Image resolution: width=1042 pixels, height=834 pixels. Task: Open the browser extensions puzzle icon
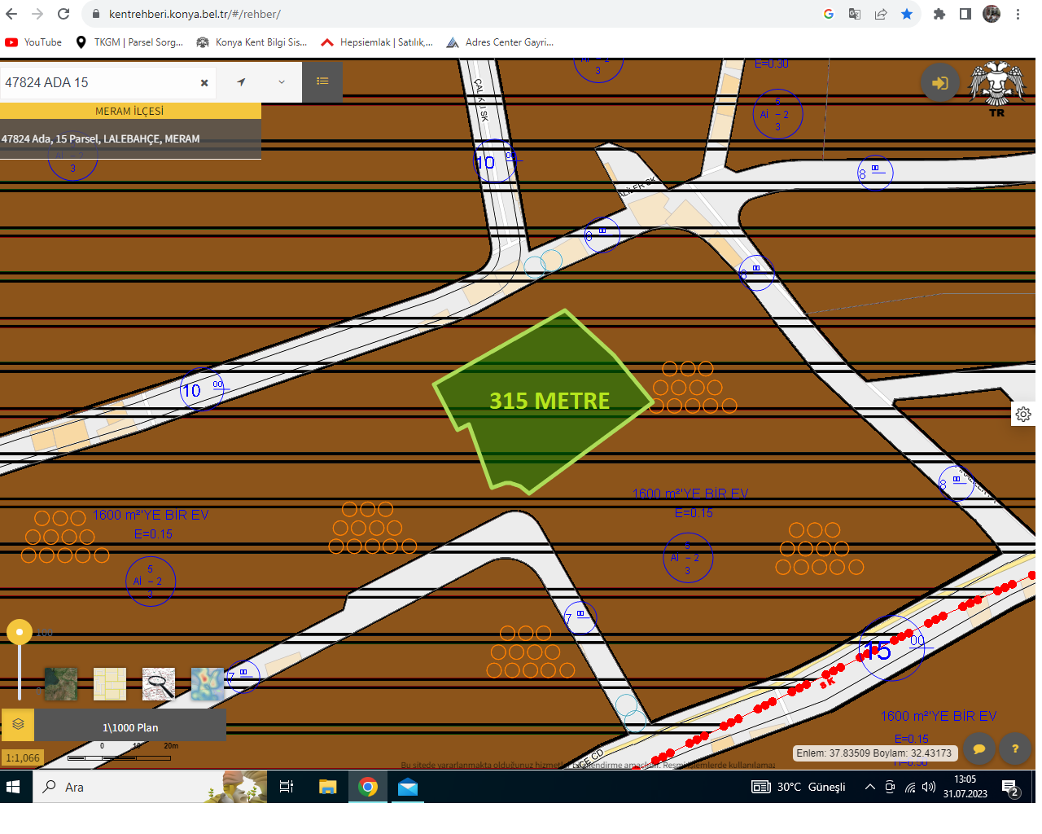click(x=939, y=14)
